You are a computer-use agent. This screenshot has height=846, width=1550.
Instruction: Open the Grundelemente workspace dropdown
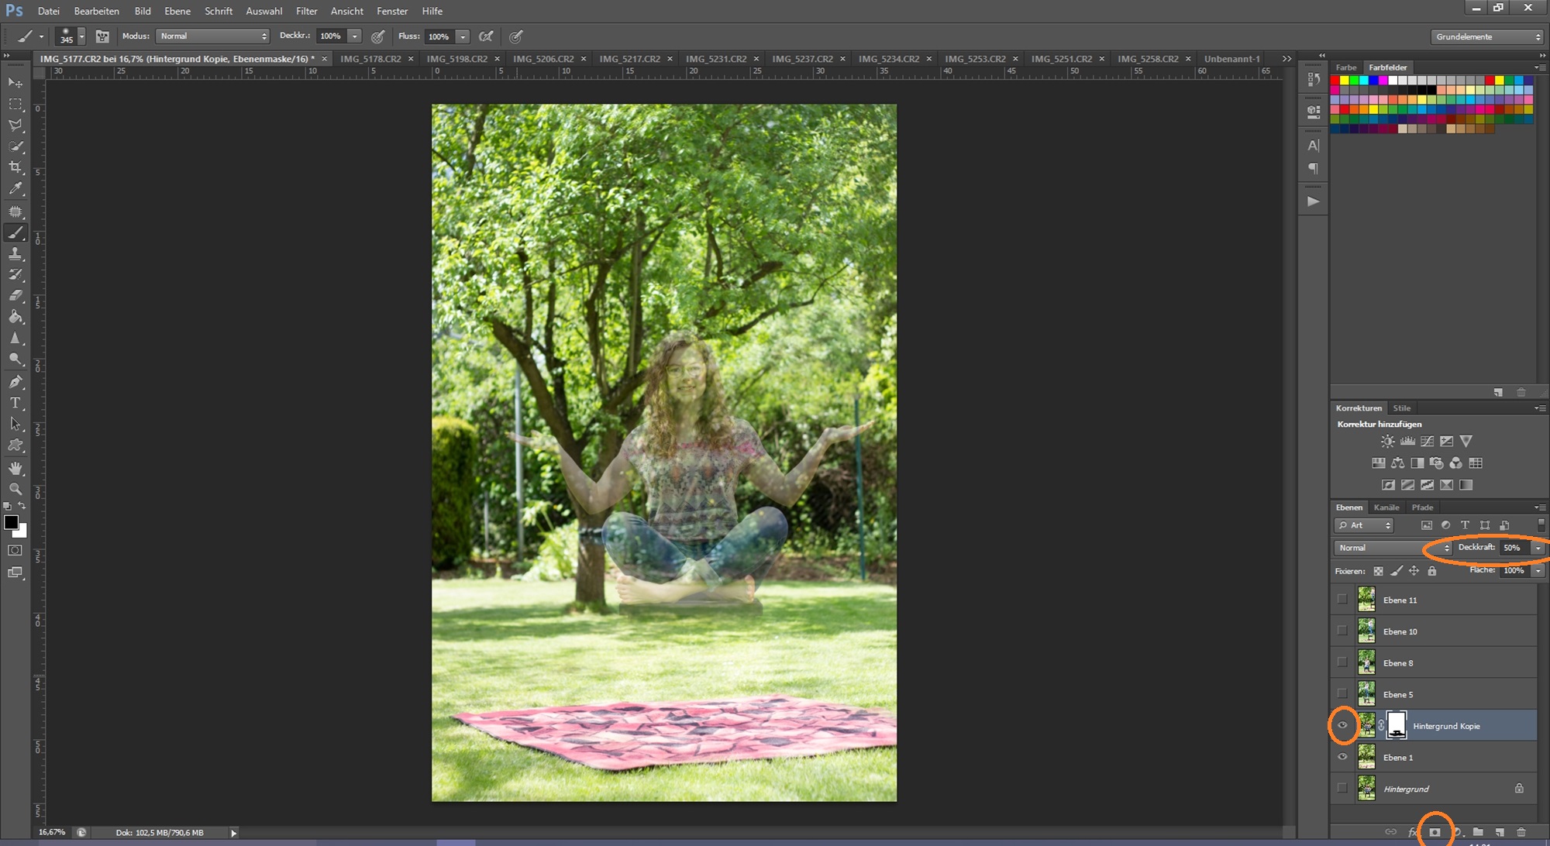tap(1487, 36)
